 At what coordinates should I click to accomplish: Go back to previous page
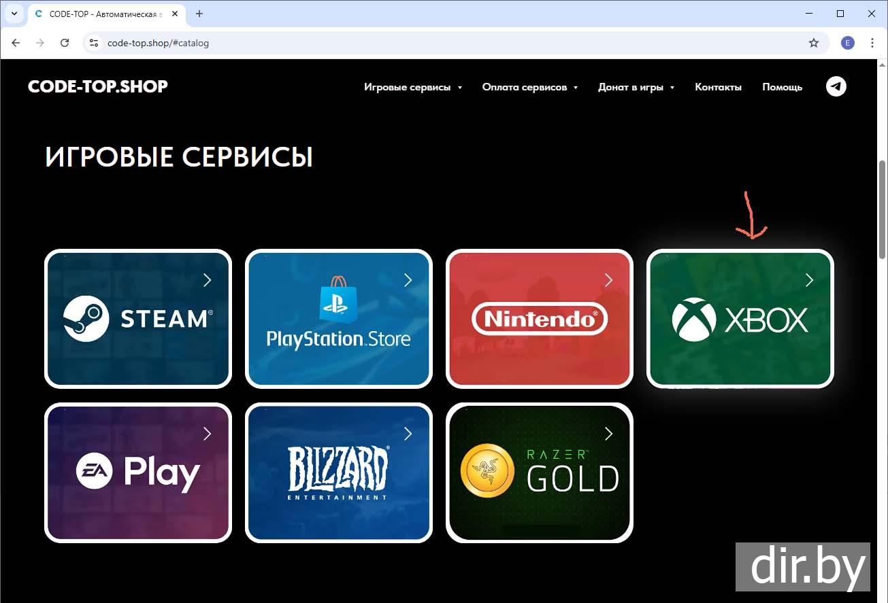tap(16, 43)
